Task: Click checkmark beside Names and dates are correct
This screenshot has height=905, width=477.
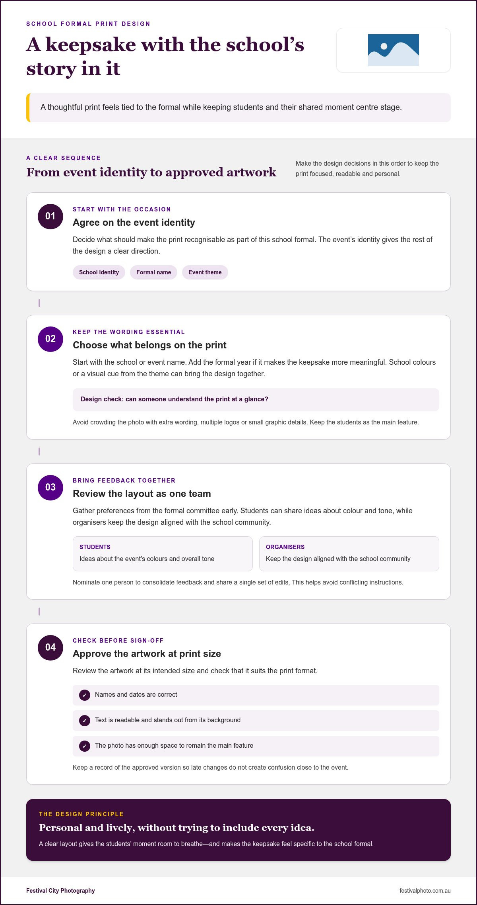Action: coord(85,695)
